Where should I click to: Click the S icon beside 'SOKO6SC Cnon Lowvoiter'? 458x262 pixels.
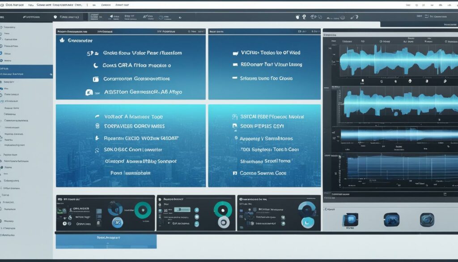(97, 150)
